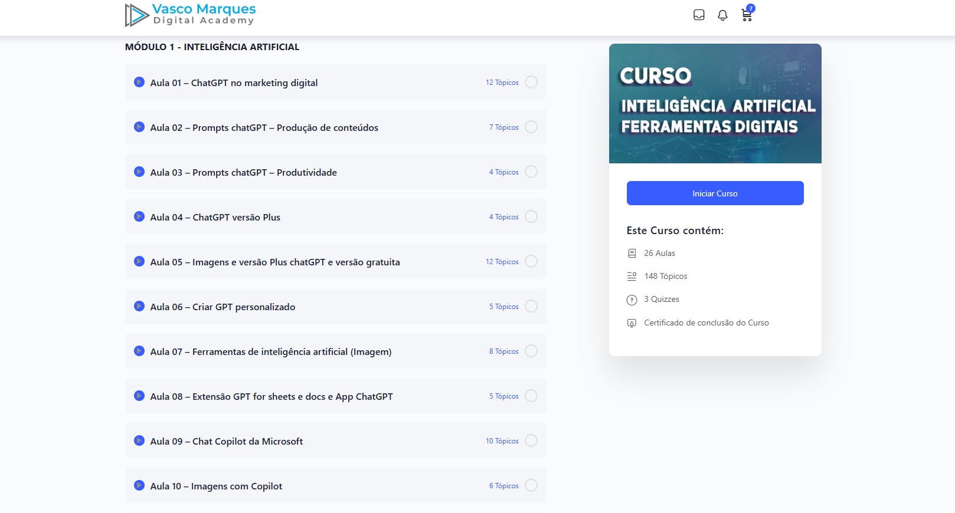Open lesson Aula 03 – Prompts chatGPT Produtividade

tap(243, 173)
